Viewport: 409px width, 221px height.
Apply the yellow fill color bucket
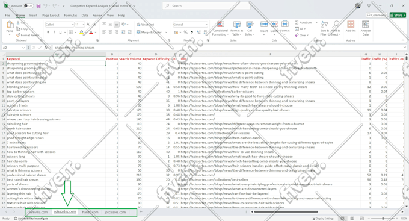pyautogui.click(x=81, y=32)
